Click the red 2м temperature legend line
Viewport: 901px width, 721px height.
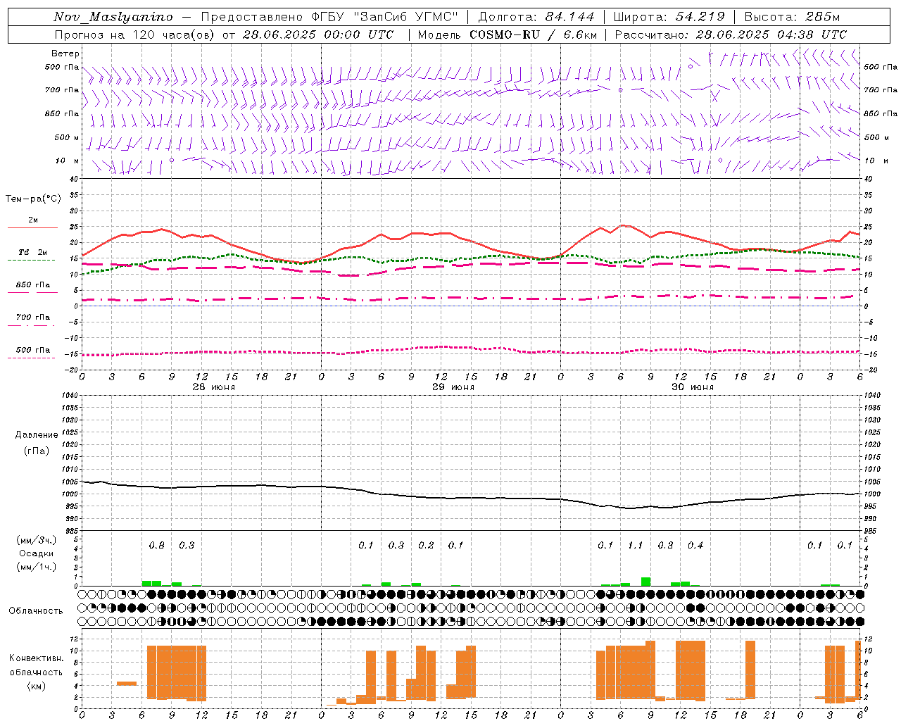(32, 228)
